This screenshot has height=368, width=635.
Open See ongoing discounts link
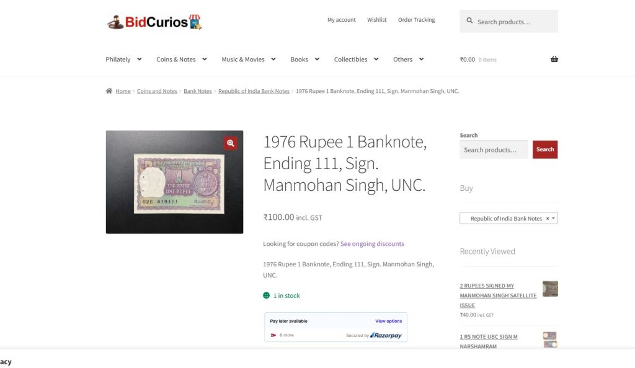point(372,244)
